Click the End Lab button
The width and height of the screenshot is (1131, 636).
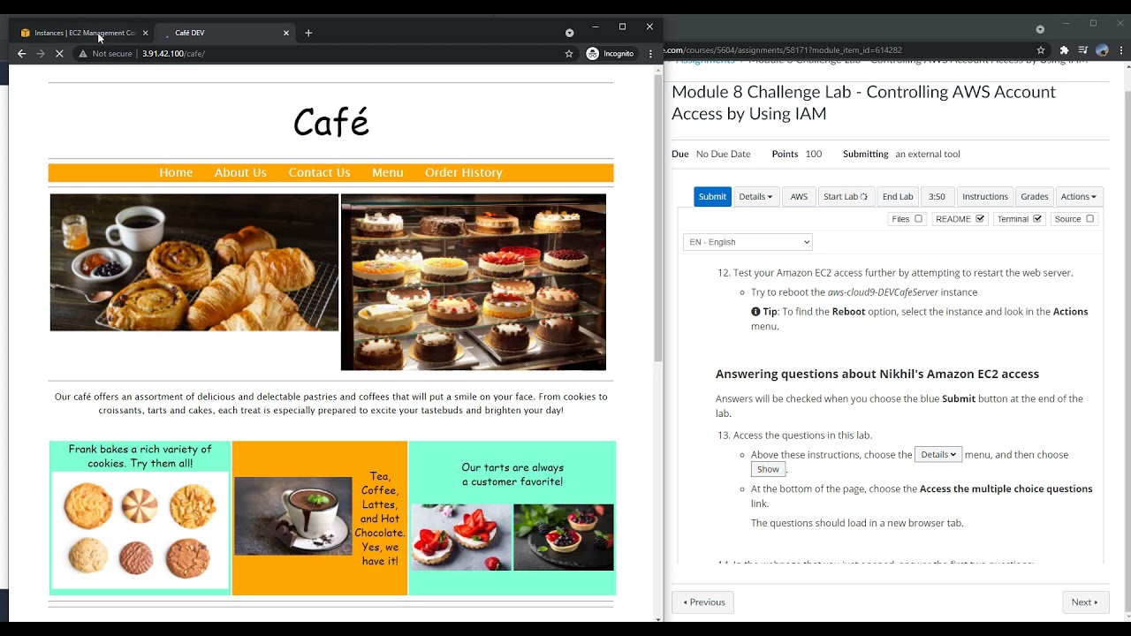898,196
